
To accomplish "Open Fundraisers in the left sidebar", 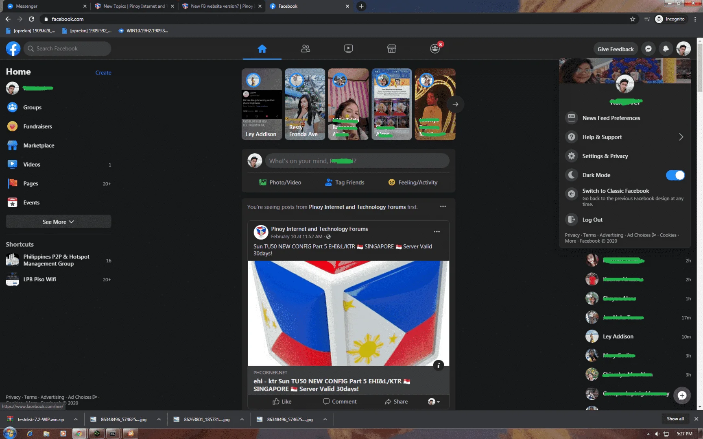I will (x=59, y=126).
